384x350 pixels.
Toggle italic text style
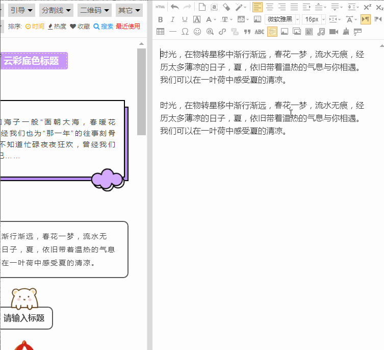[172, 19]
